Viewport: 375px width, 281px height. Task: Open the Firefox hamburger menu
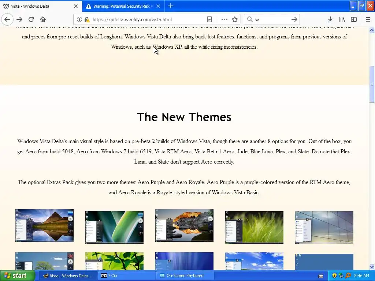coord(368,19)
